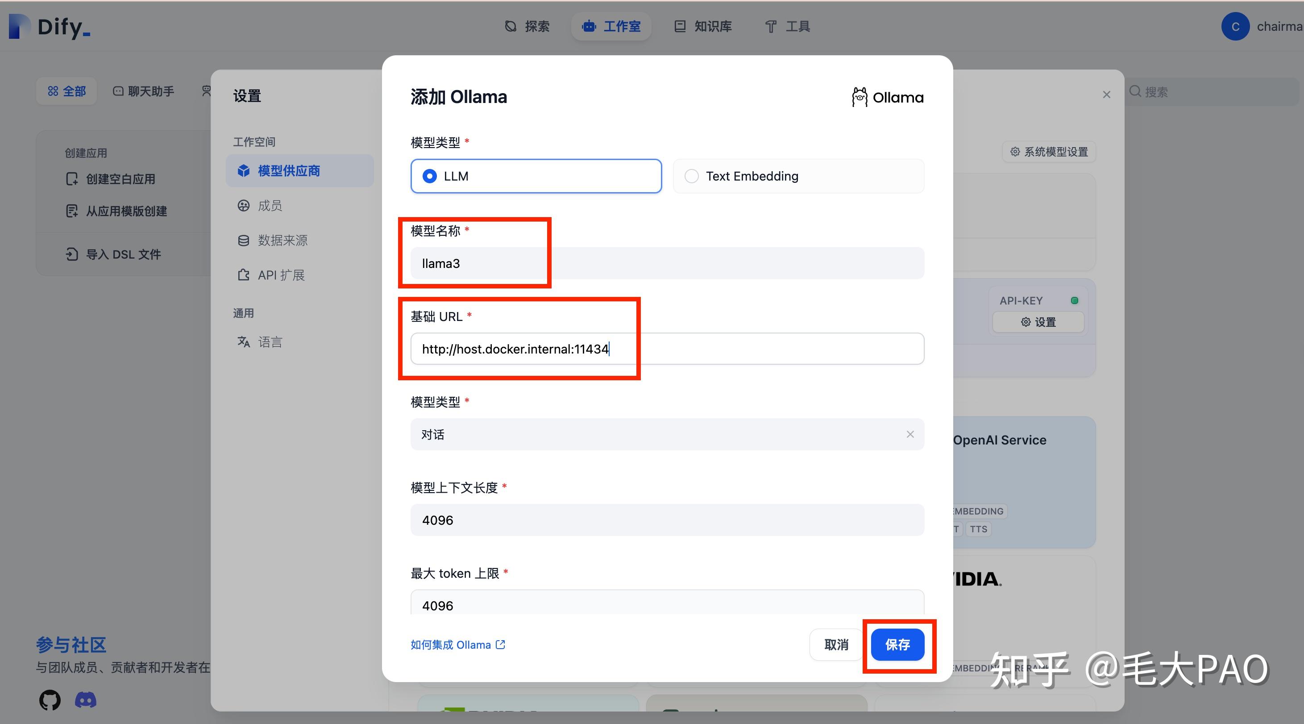Open 语言 in settings sidebar
The width and height of the screenshot is (1304, 724).
(x=300, y=342)
